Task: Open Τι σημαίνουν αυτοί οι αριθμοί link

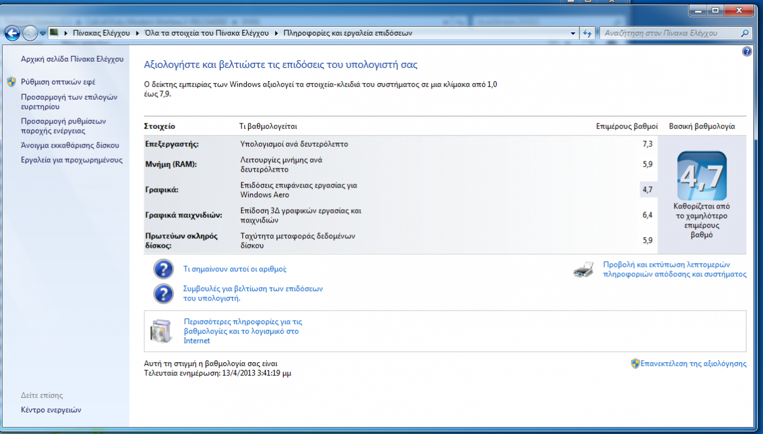Action: pyautogui.click(x=235, y=269)
